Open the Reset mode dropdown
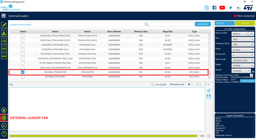The height and width of the screenshot is (139, 256). click(x=243, y=60)
